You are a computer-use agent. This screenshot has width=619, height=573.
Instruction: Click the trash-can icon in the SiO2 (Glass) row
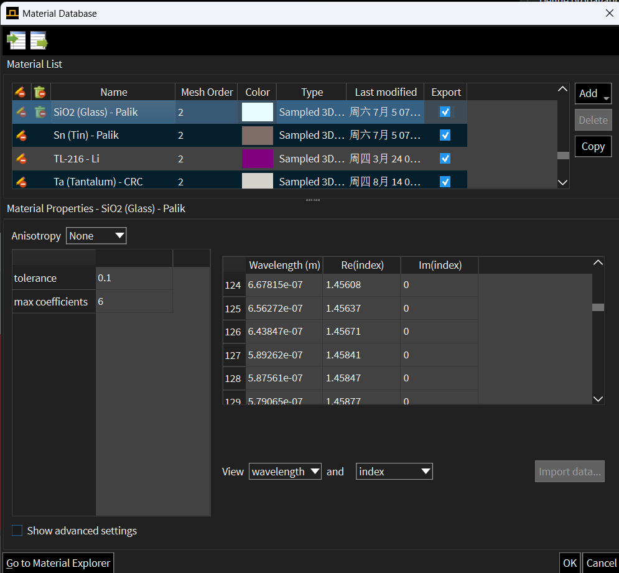(x=40, y=112)
